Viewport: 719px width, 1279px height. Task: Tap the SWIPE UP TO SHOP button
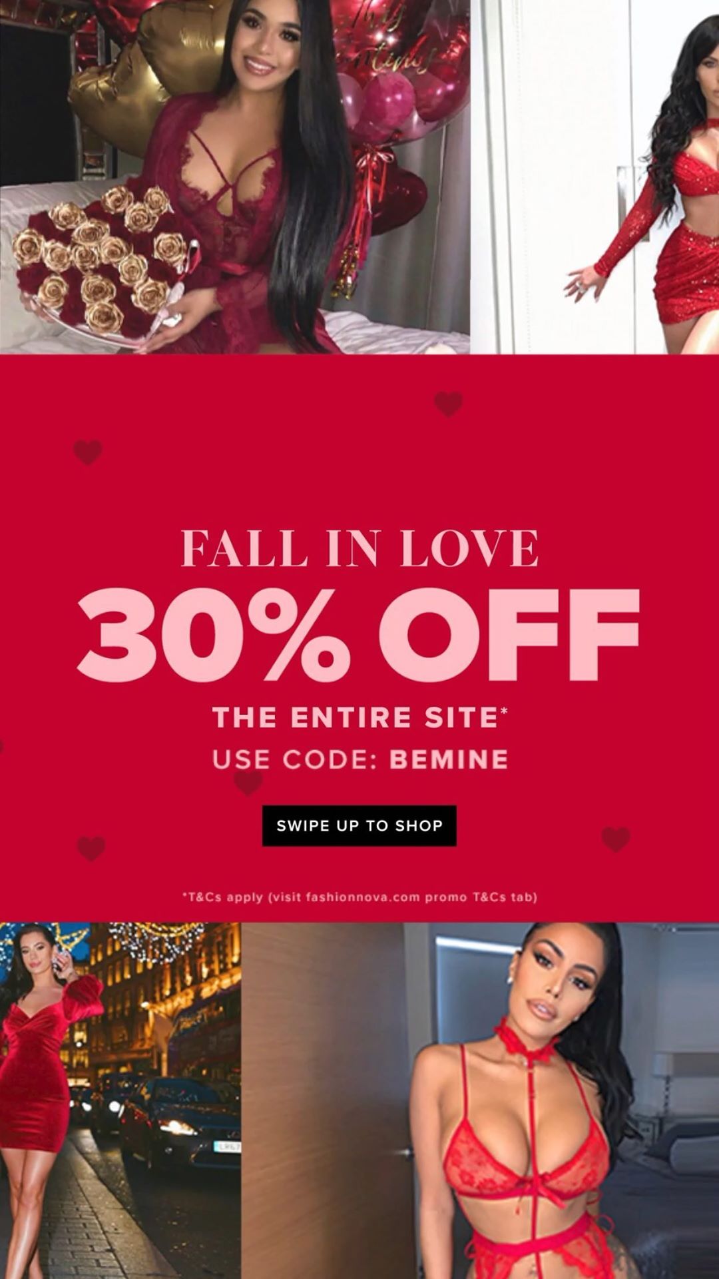[x=359, y=825]
